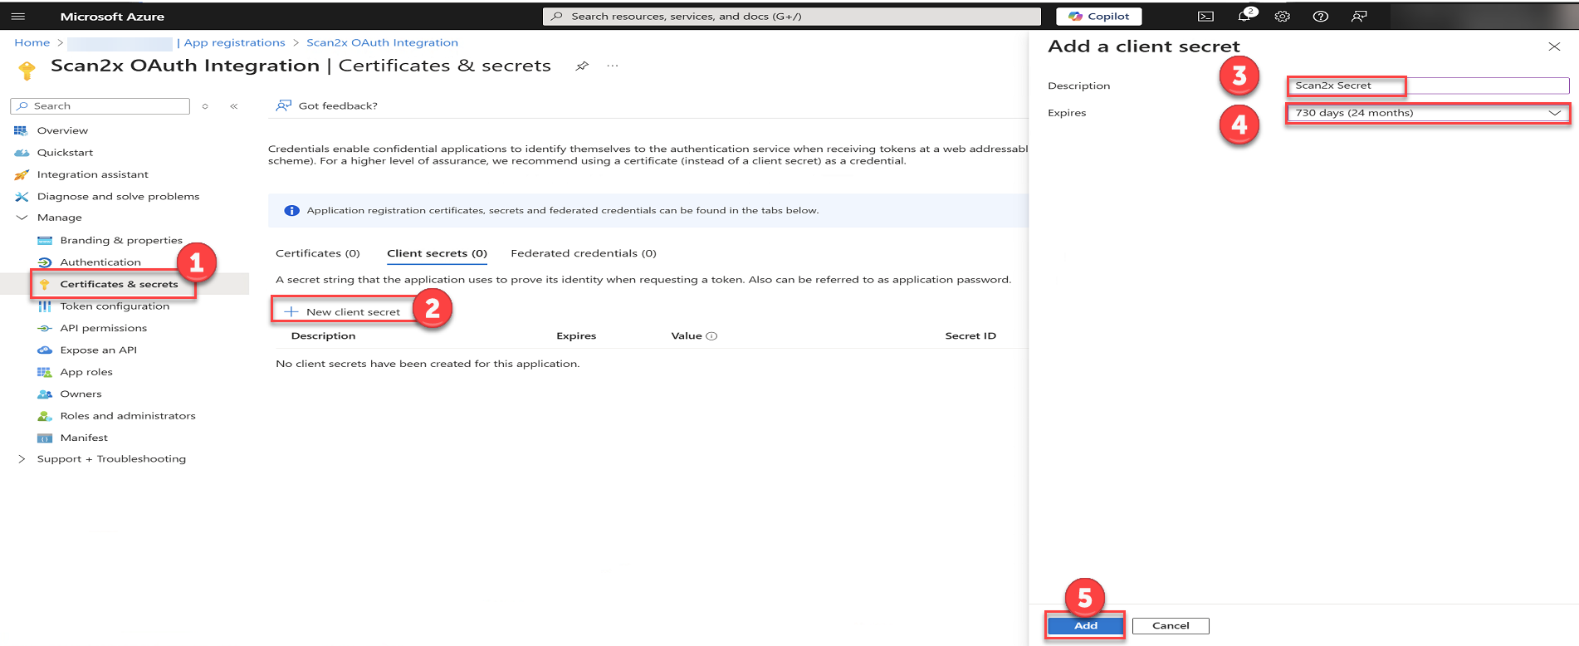The height and width of the screenshot is (646, 1579).
Task: Click the App registrations breadcrumb link
Action: (x=234, y=43)
